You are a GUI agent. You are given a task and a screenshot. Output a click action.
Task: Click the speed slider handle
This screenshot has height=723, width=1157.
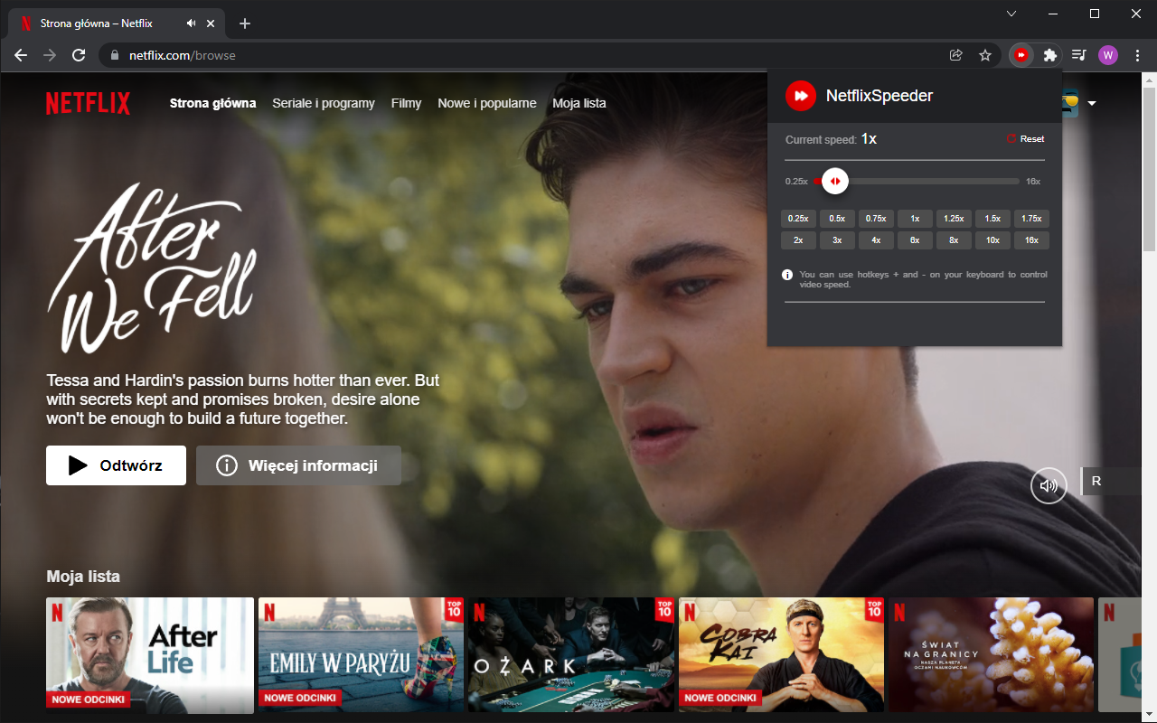835,182
